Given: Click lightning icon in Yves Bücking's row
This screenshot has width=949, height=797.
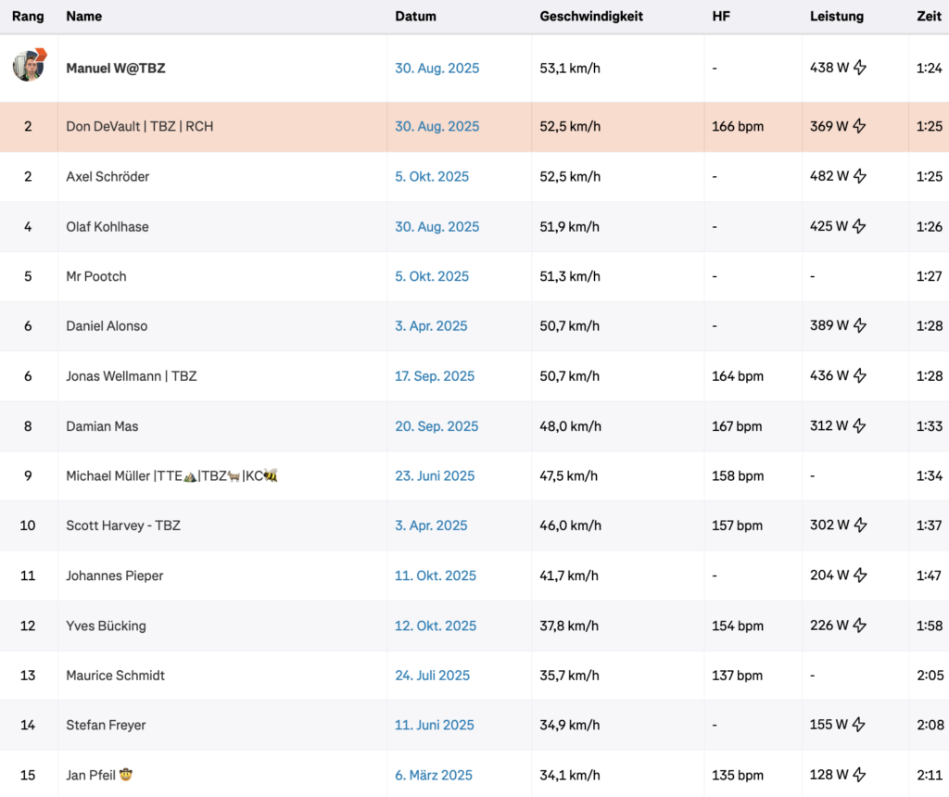Looking at the screenshot, I should pos(859,626).
